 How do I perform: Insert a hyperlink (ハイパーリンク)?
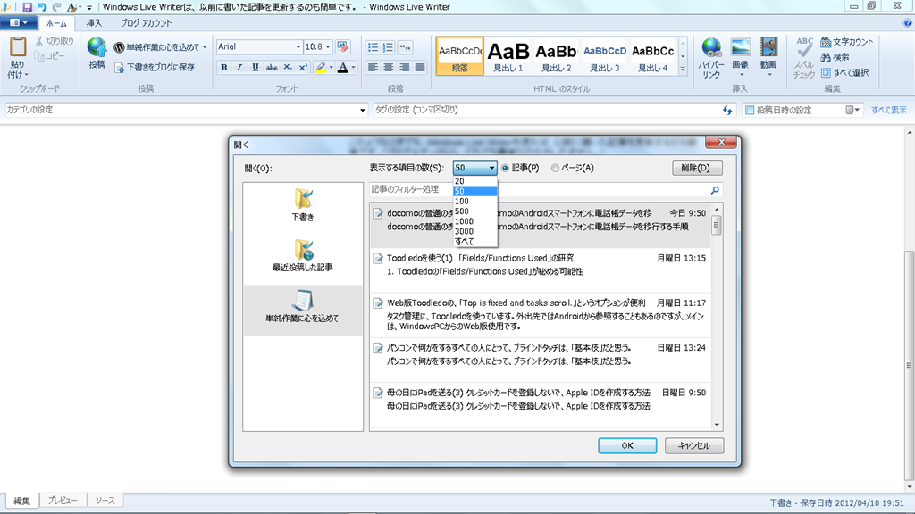pyautogui.click(x=711, y=58)
